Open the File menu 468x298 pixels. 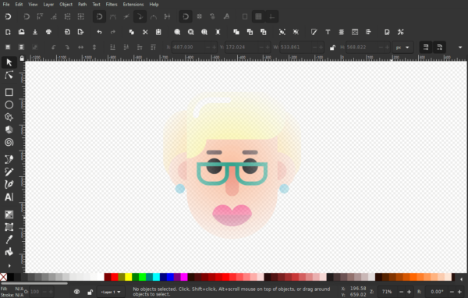[6, 5]
